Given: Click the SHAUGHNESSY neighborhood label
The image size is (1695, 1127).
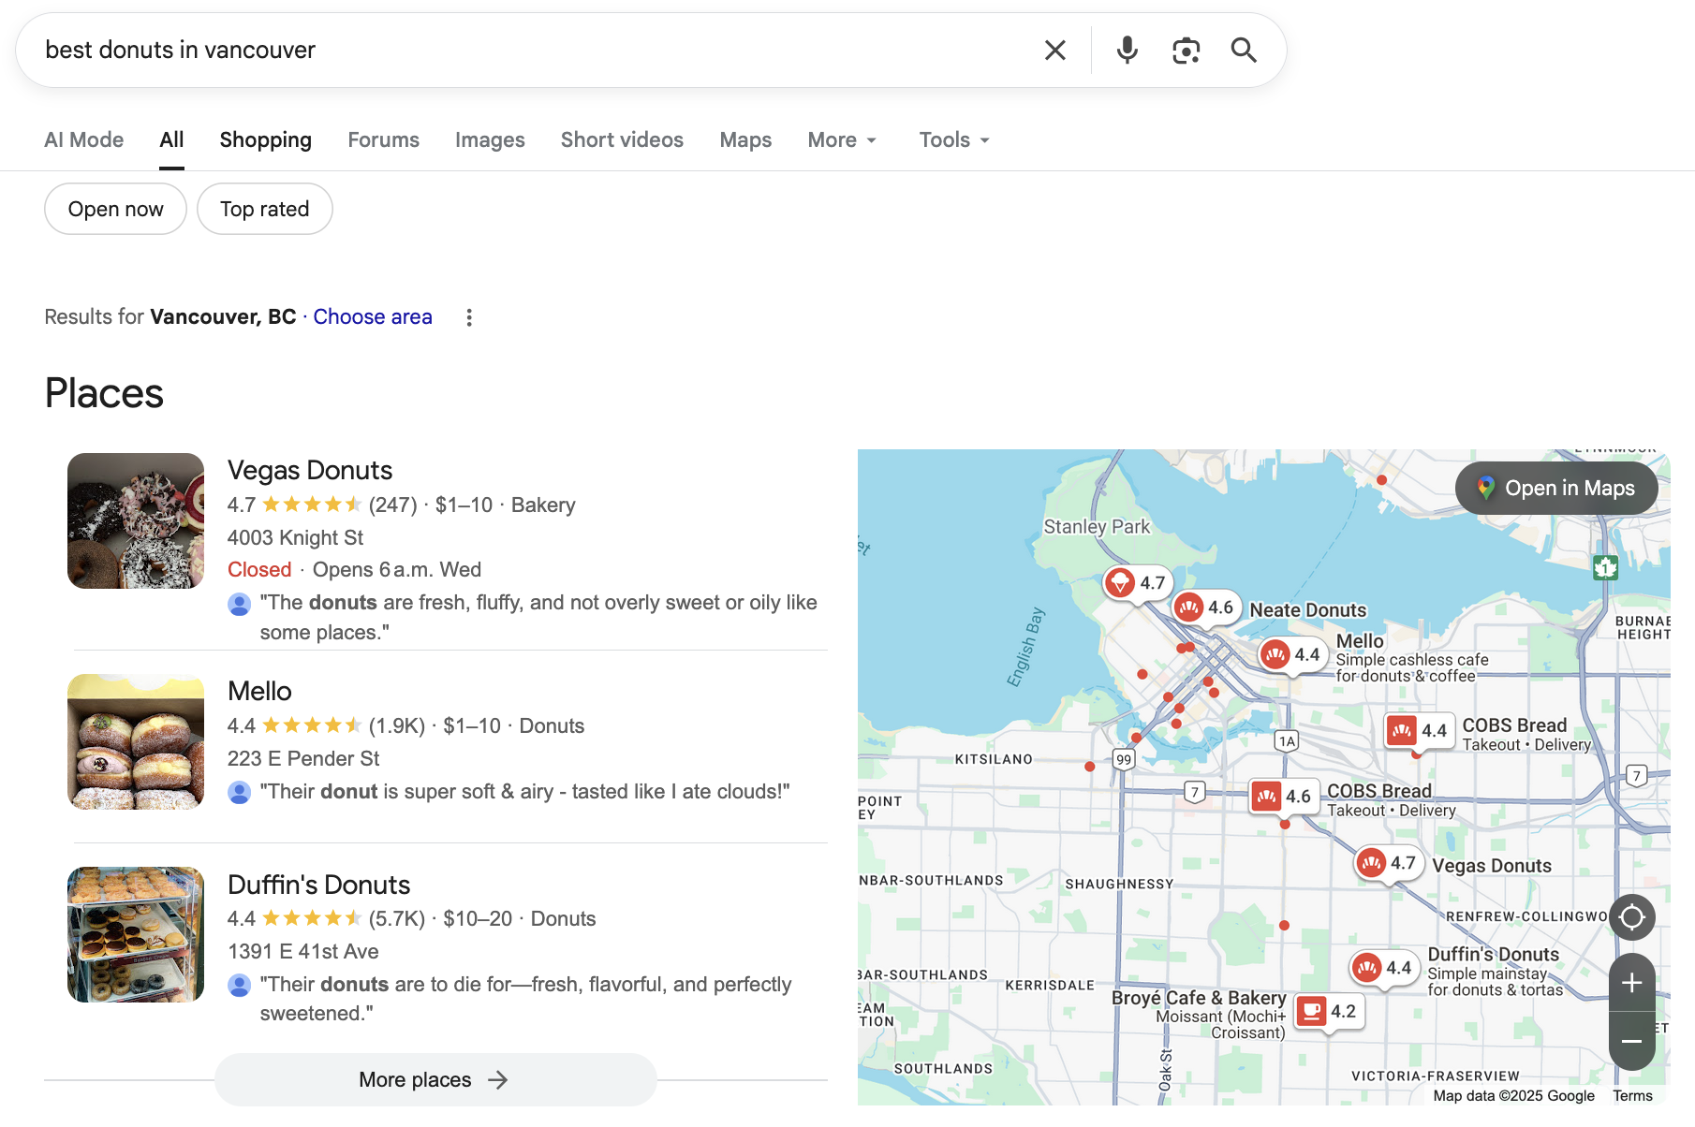Looking at the screenshot, I should (1119, 884).
